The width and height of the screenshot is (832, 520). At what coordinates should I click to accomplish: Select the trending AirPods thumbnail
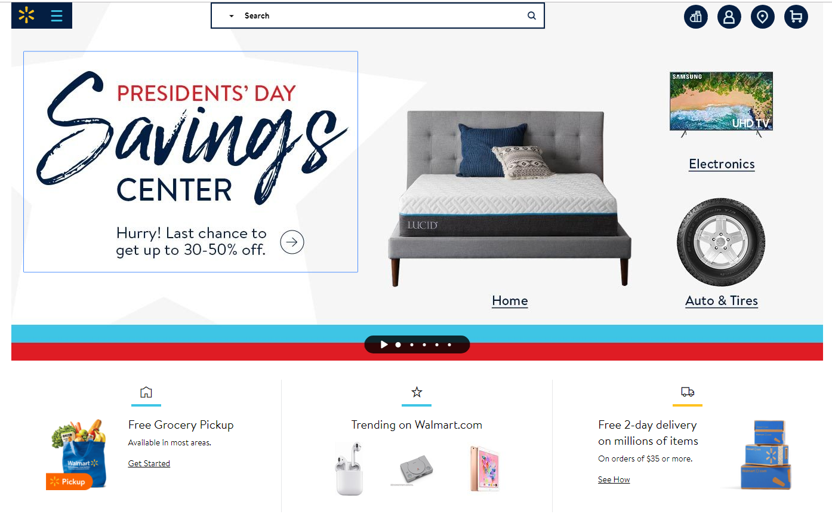[349, 469]
